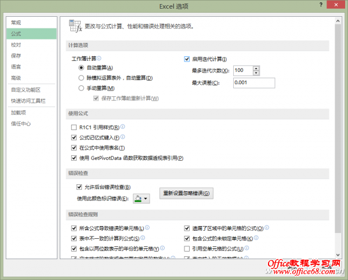Uncheck 表中不一致的计算列公式
This screenshot has height=280, width=348.
point(74,238)
